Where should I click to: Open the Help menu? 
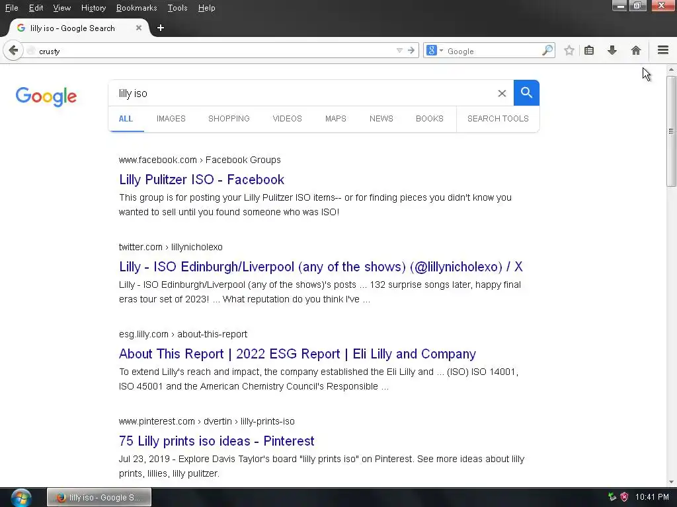coord(206,8)
